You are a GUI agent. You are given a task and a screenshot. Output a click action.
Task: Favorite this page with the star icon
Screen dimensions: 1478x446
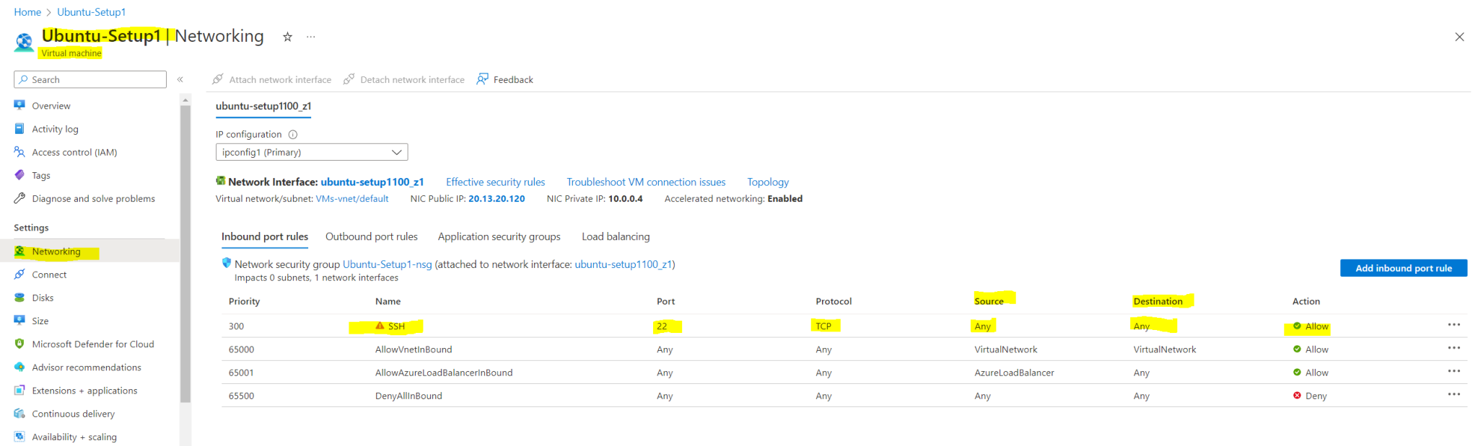click(x=287, y=37)
